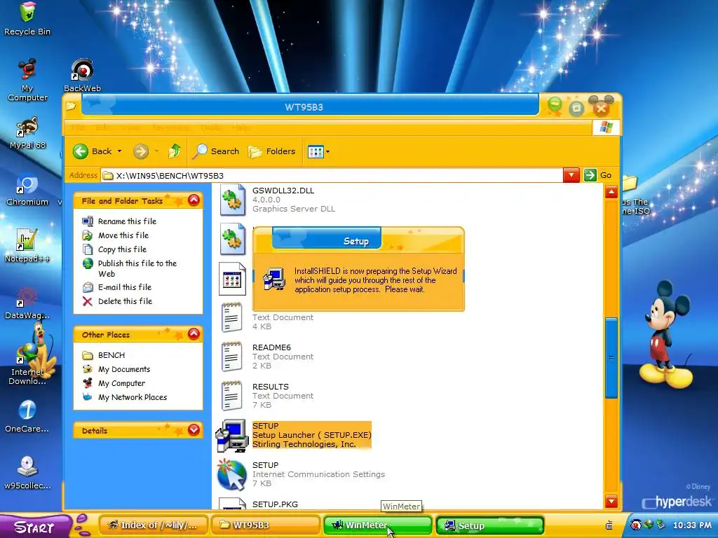The image size is (718, 538).
Task: Open the Internet Downlo... desktop shortcut
Action: (x=27, y=364)
